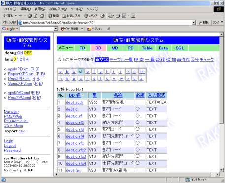Open the Tools (ツール) menu

tap(76, 9)
